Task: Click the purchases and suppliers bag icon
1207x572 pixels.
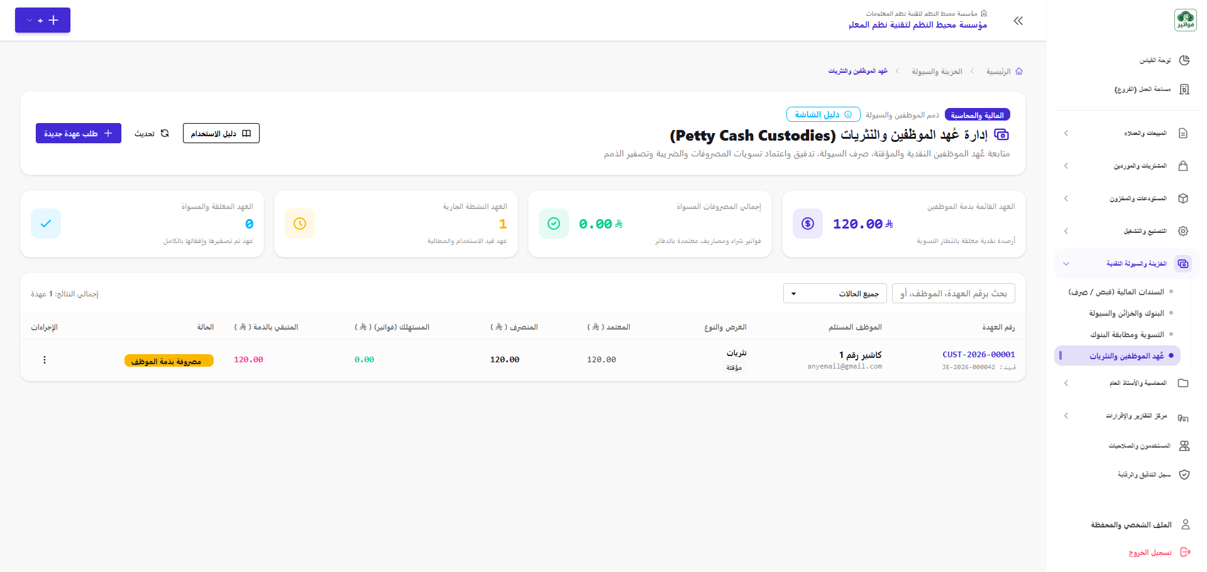Action: coord(1183,166)
